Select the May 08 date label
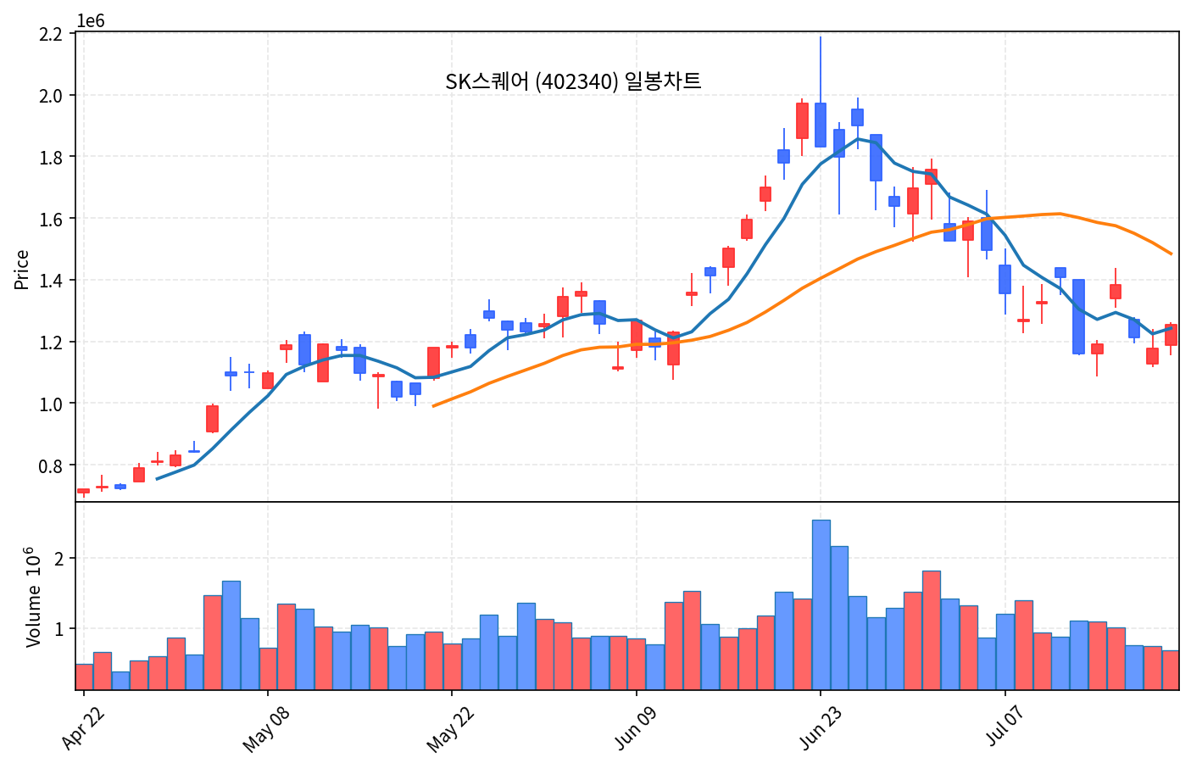This screenshot has height=769, width=1191. (x=266, y=729)
